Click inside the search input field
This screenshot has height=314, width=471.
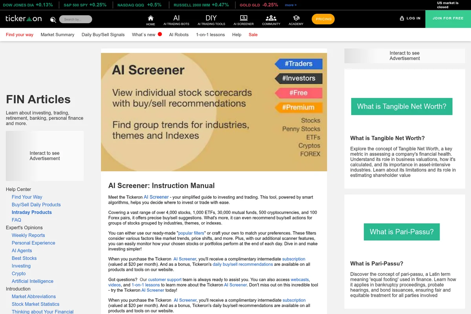[77, 19]
